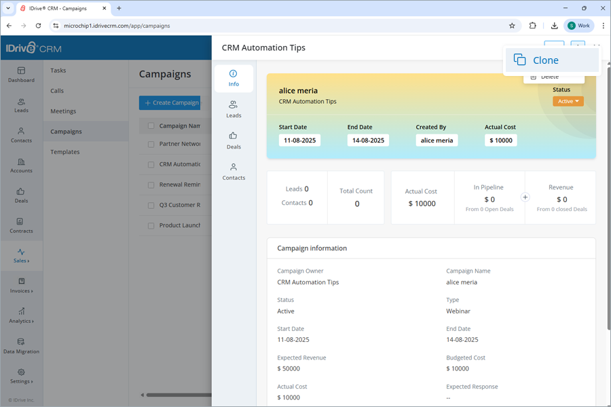
Task: Open Contacts from the left navigation
Action: [21, 136]
